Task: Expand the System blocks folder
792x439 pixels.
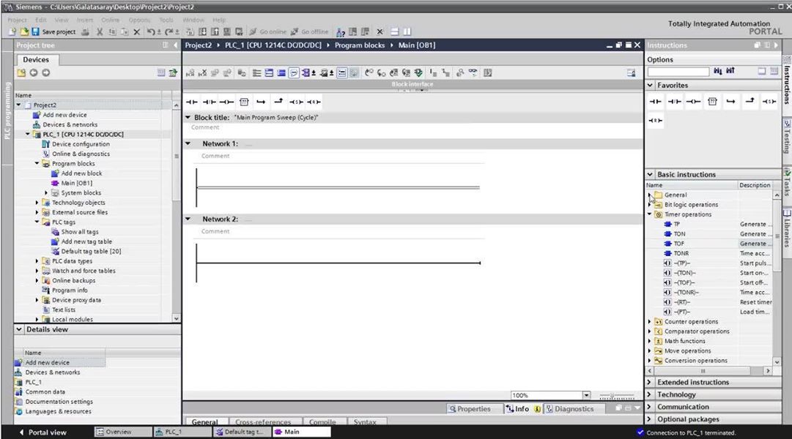Action: (x=46, y=192)
